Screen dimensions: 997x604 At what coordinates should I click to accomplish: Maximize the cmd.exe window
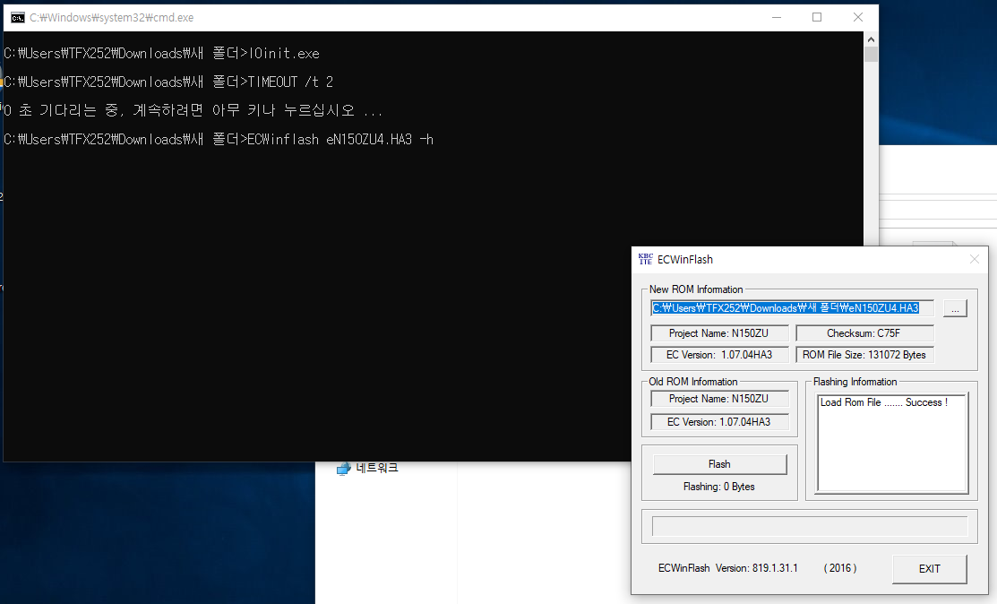point(817,18)
